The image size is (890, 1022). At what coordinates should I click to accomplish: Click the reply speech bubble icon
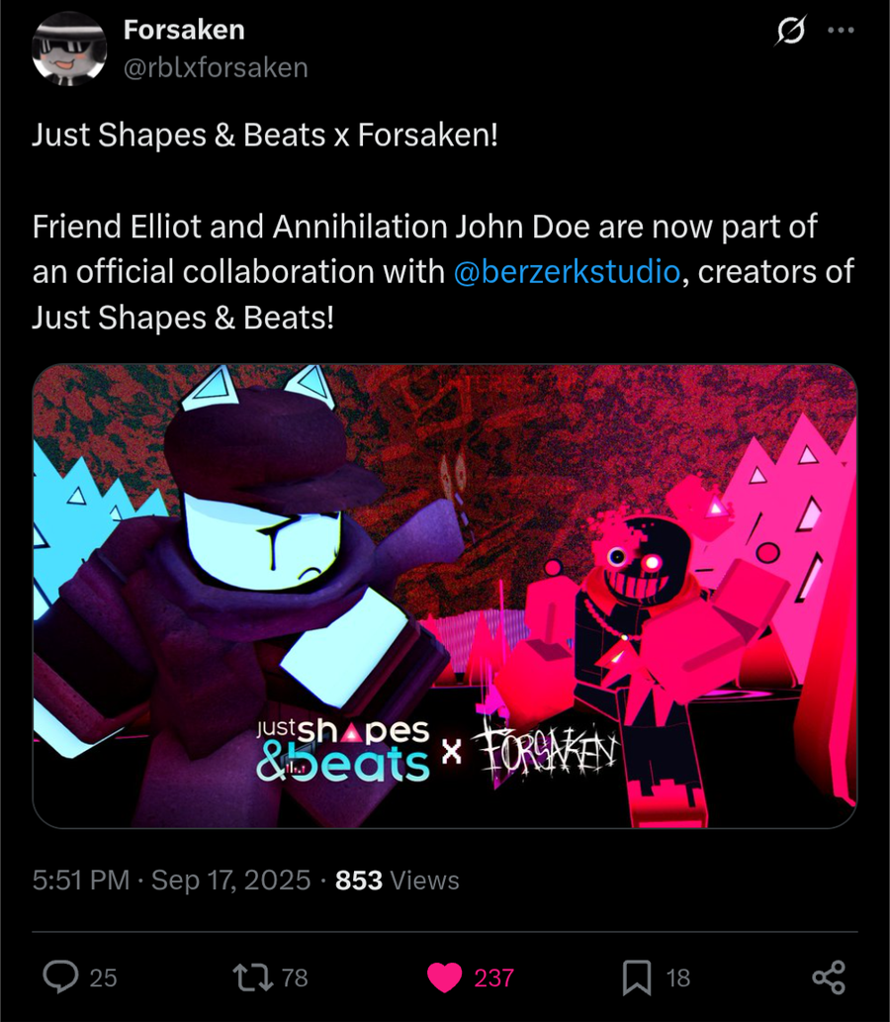tap(60, 977)
